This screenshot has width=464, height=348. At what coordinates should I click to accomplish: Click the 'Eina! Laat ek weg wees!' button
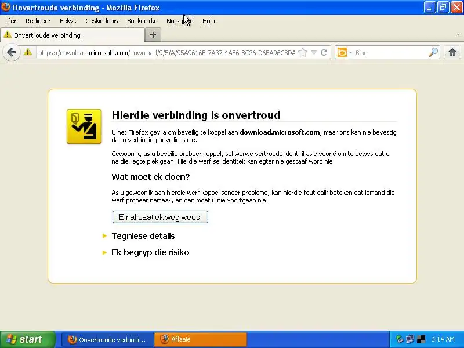pyautogui.click(x=160, y=217)
